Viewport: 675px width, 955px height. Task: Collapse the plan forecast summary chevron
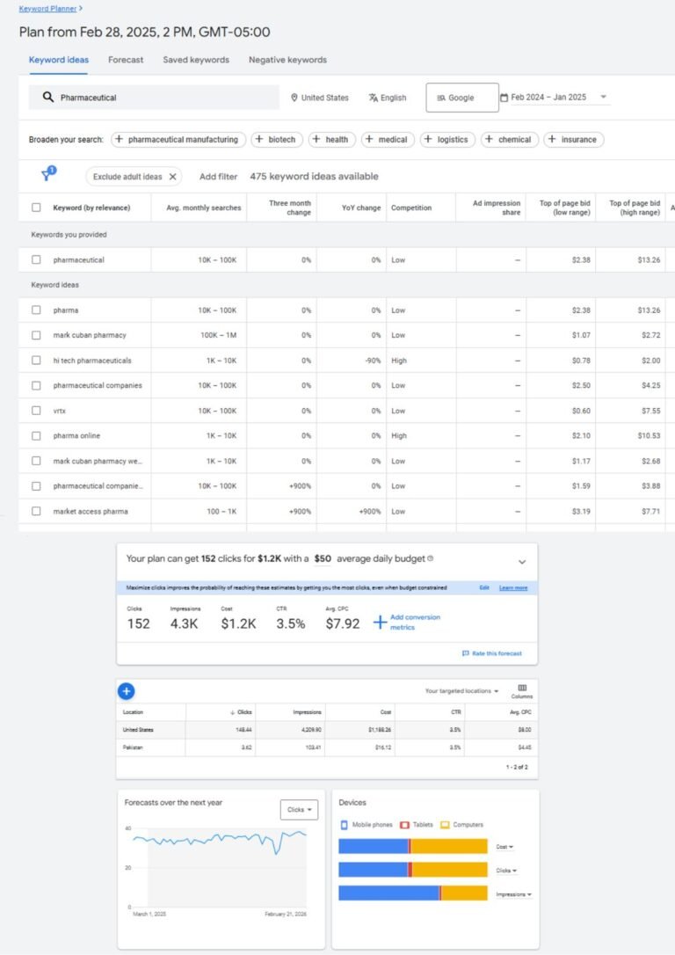[x=521, y=562]
